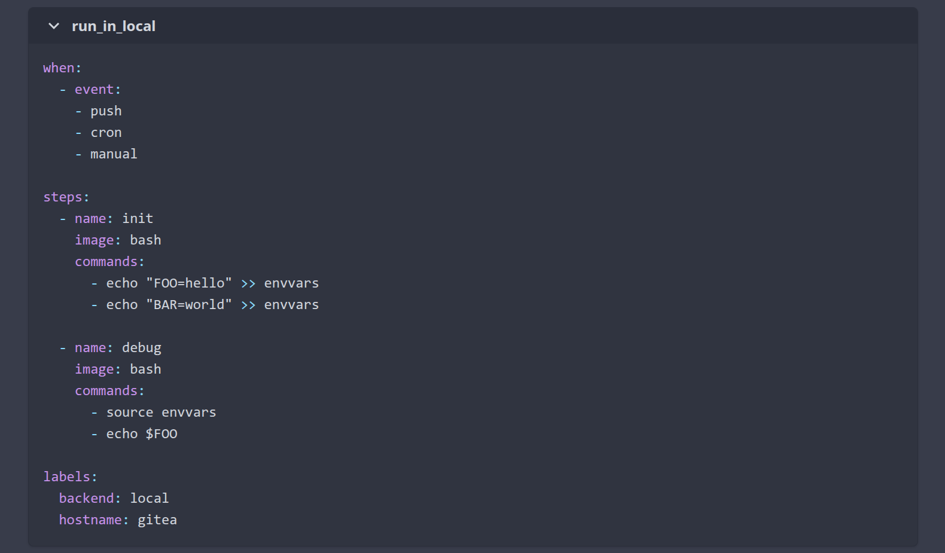
Task: Click the "BAR=world" string literal
Action: tap(189, 305)
